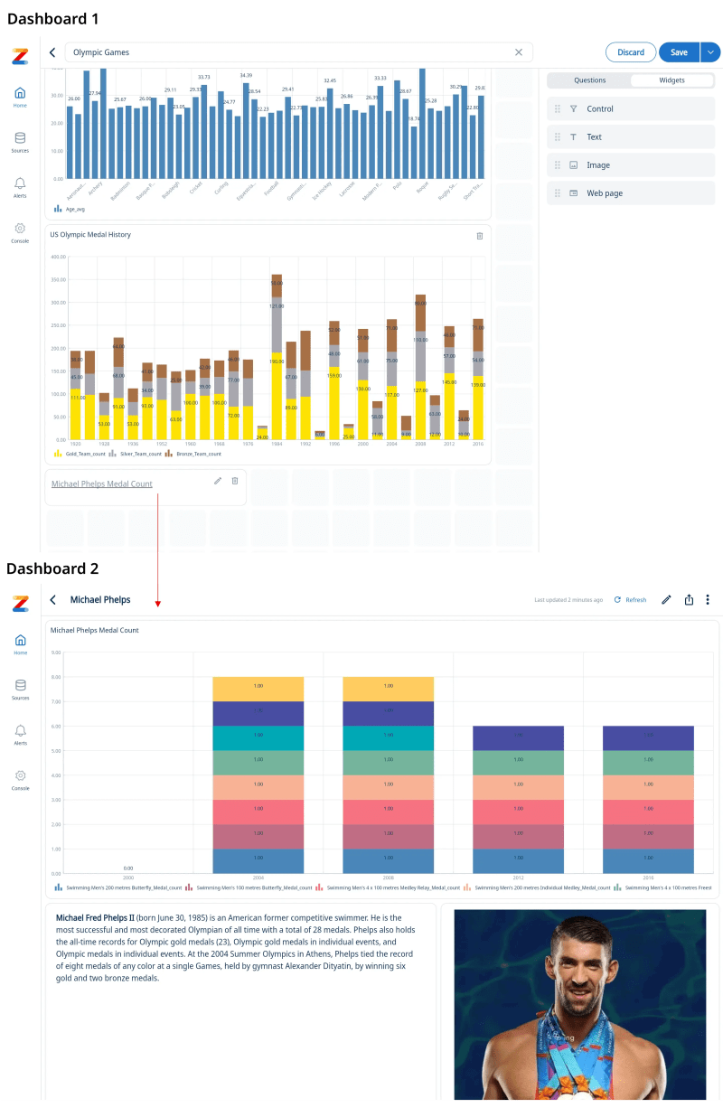Open Sources from the left sidebar
The image size is (723, 1117).
[x=20, y=143]
